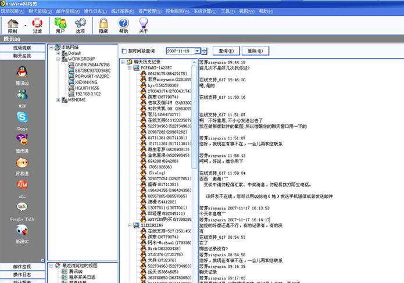Viewport: 404px width, 283px height.
Task: Select the Skype sidebar icon
Action: point(22,117)
